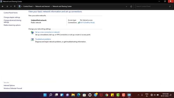Open Change adapter settings
The height and width of the screenshot is (98, 174).
click(x=12, y=17)
